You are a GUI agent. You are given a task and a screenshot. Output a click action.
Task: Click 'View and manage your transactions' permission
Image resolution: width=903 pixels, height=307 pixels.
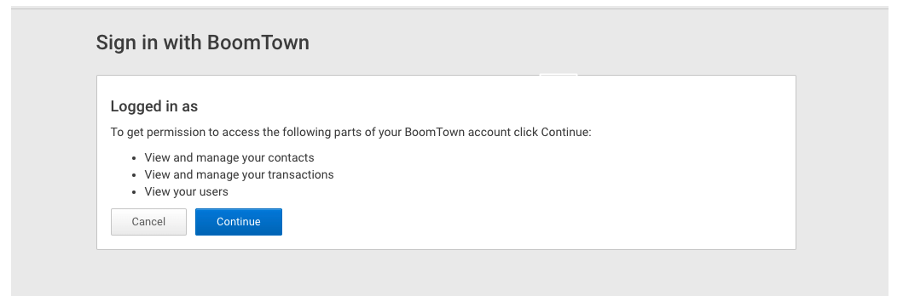(x=239, y=174)
